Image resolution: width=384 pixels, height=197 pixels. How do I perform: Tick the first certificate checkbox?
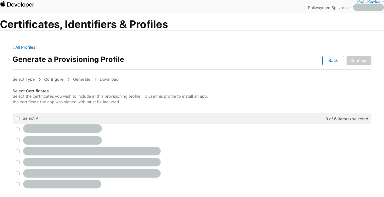[x=18, y=129]
